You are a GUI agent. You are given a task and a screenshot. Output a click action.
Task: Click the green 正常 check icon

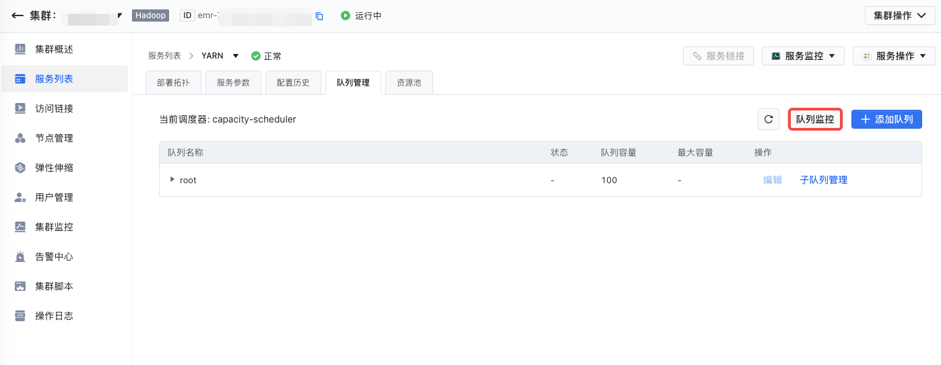click(255, 56)
